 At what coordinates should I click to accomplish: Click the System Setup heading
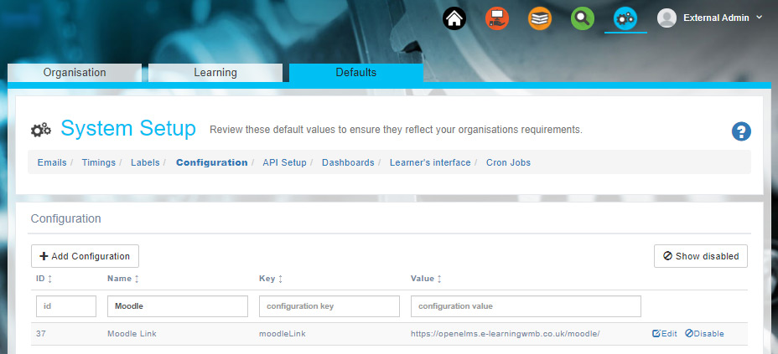pyautogui.click(x=128, y=129)
